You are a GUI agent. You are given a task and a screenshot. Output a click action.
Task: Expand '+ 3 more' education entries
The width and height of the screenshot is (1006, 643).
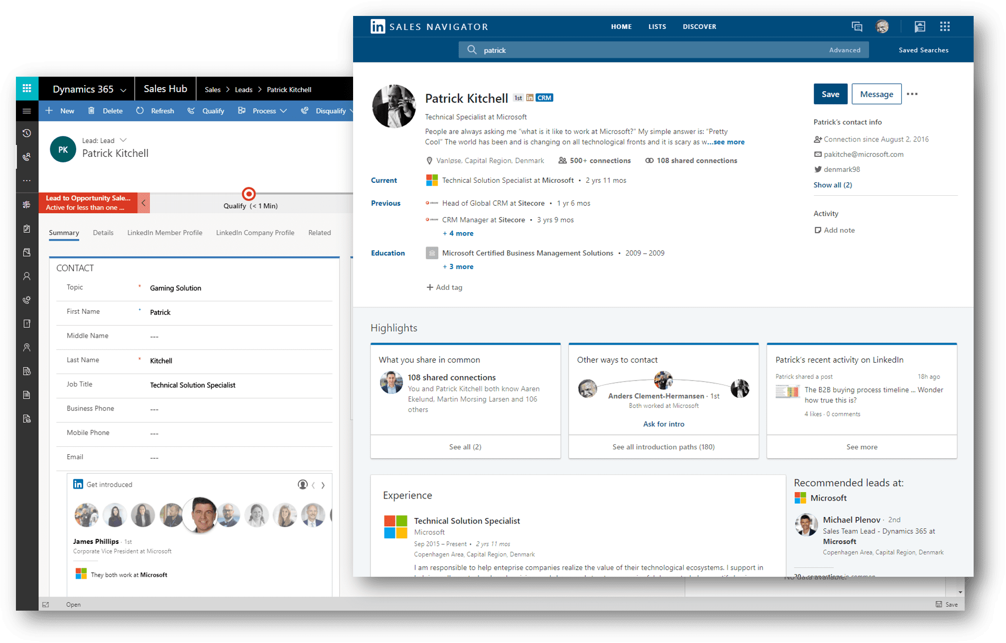click(x=458, y=266)
